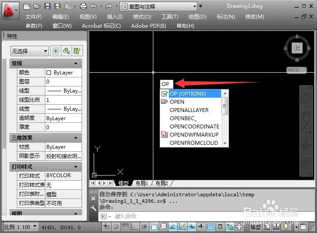Open the Adobe PDF(B) menu
Viewport: 317px width, 233px height.
pos(149,26)
